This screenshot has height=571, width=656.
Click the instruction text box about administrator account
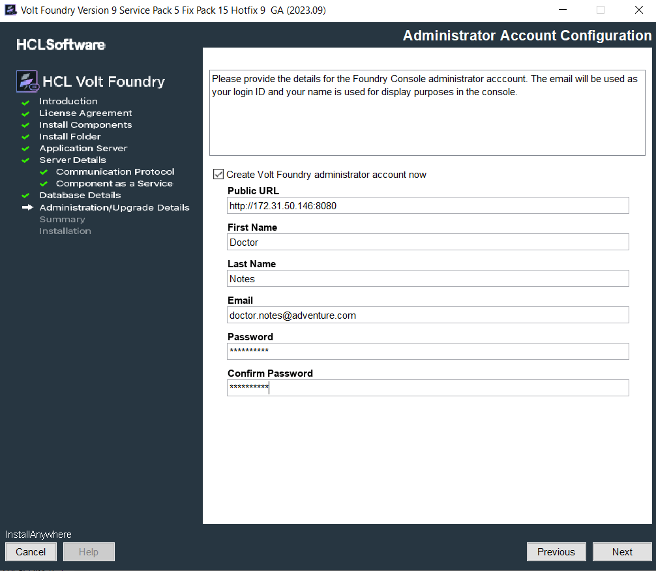tap(427, 113)
